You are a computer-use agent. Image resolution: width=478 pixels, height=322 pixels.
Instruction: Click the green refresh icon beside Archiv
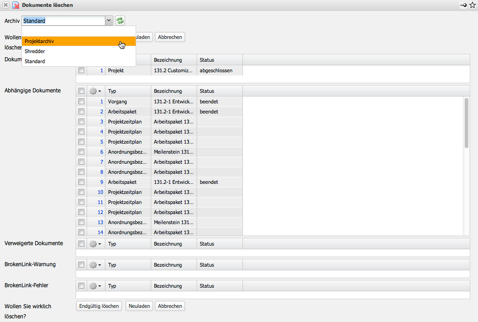(x=120, y=21)
